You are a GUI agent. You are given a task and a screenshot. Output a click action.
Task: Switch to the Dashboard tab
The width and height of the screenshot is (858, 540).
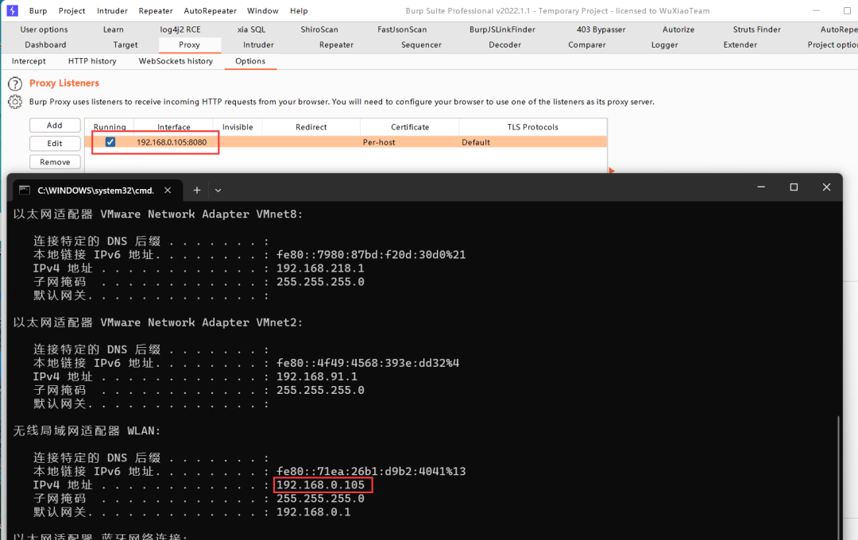(x=45, y=44)
